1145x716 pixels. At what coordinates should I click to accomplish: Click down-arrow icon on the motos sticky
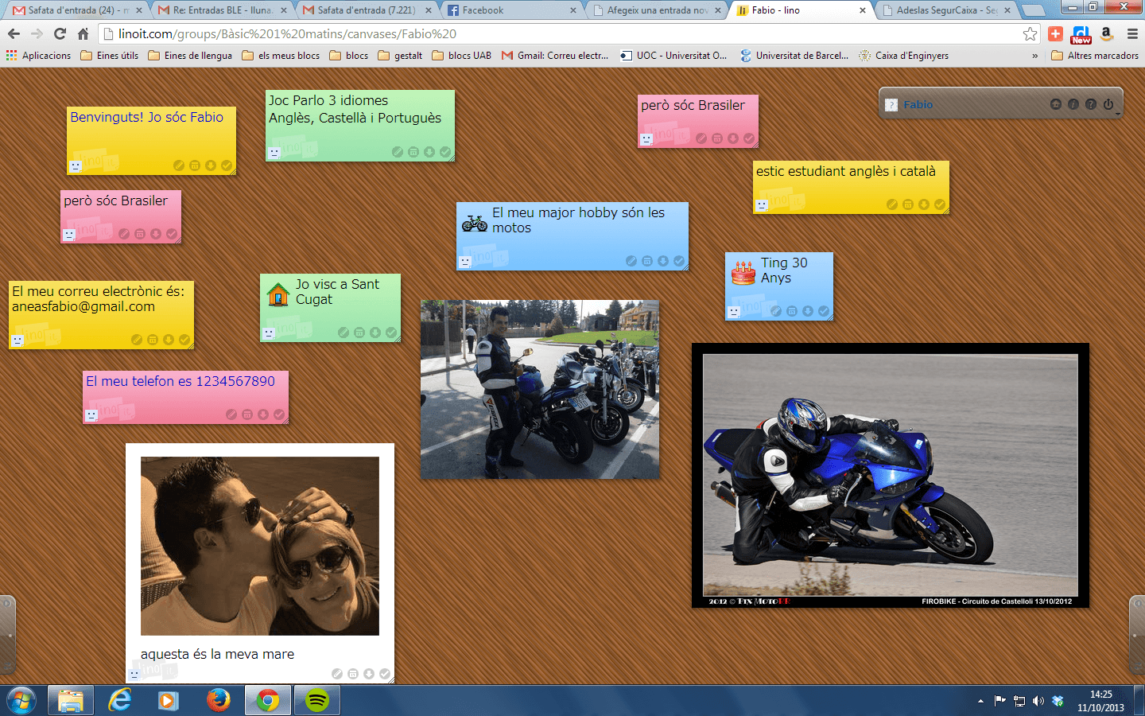pos(663,261)
